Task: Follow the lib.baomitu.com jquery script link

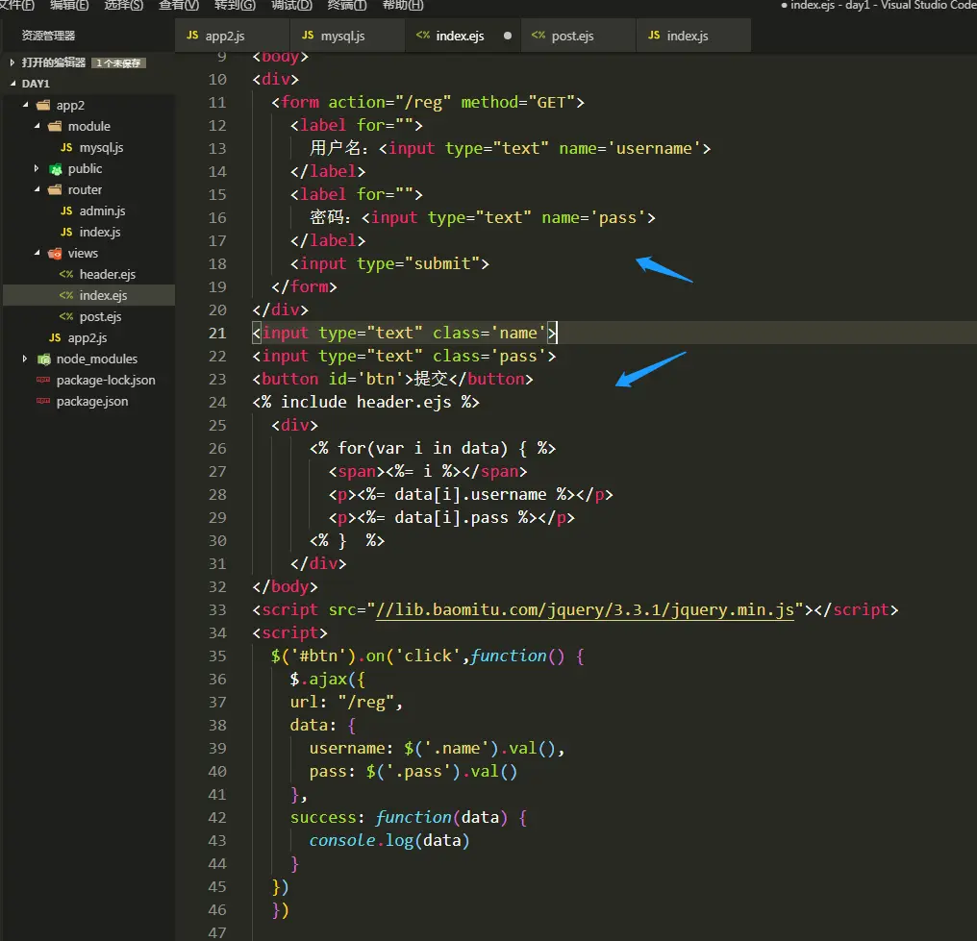Action: click(585, 609)
